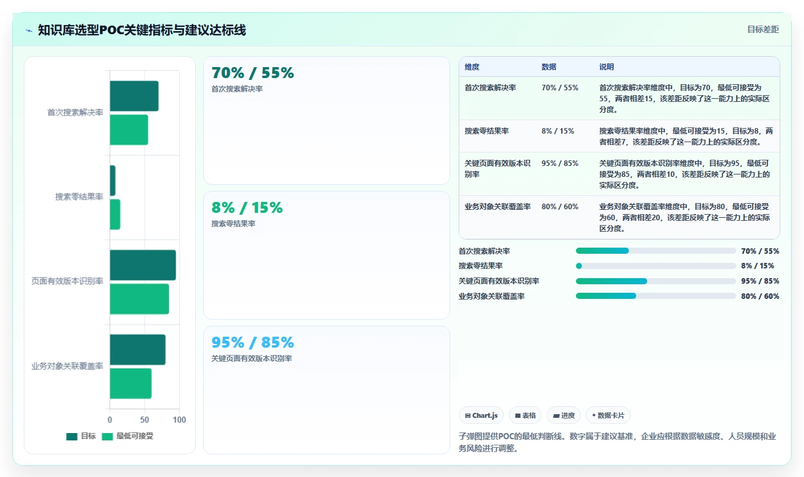
Task: Click the 搜索零结果率 axis label in the chart
Action: pos(79,196)
